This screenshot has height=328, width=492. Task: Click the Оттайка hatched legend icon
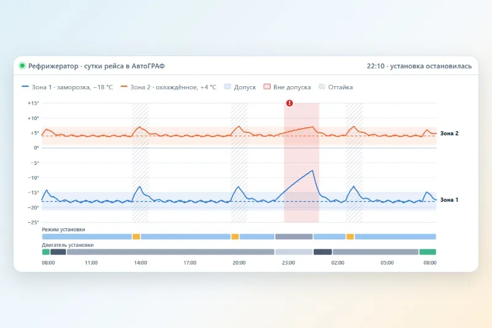coord(322,87)
